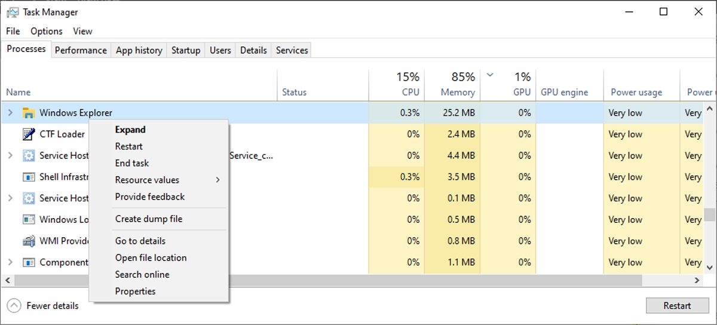Click the Task Manager title bar icon
This screenshot has height=325, width=717.
(12, 12)
